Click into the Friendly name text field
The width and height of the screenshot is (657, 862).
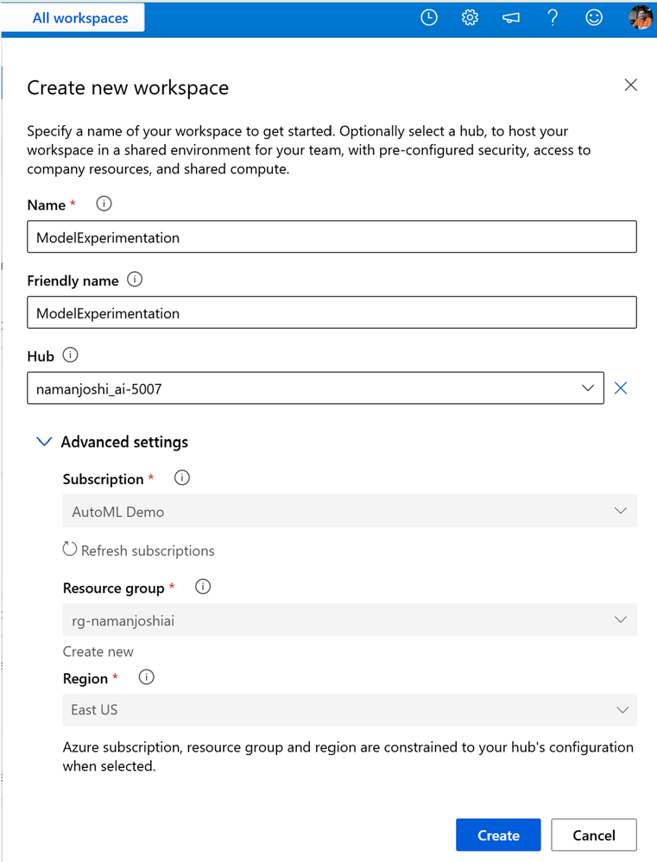coord(332,312)
